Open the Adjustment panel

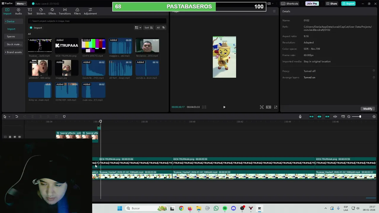90,12
